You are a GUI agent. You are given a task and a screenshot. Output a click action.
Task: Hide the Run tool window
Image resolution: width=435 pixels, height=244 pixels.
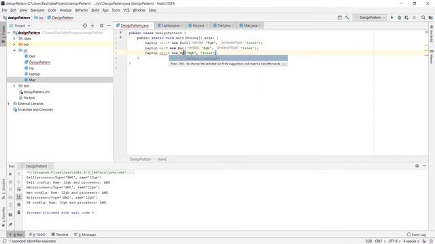[424, 165]
